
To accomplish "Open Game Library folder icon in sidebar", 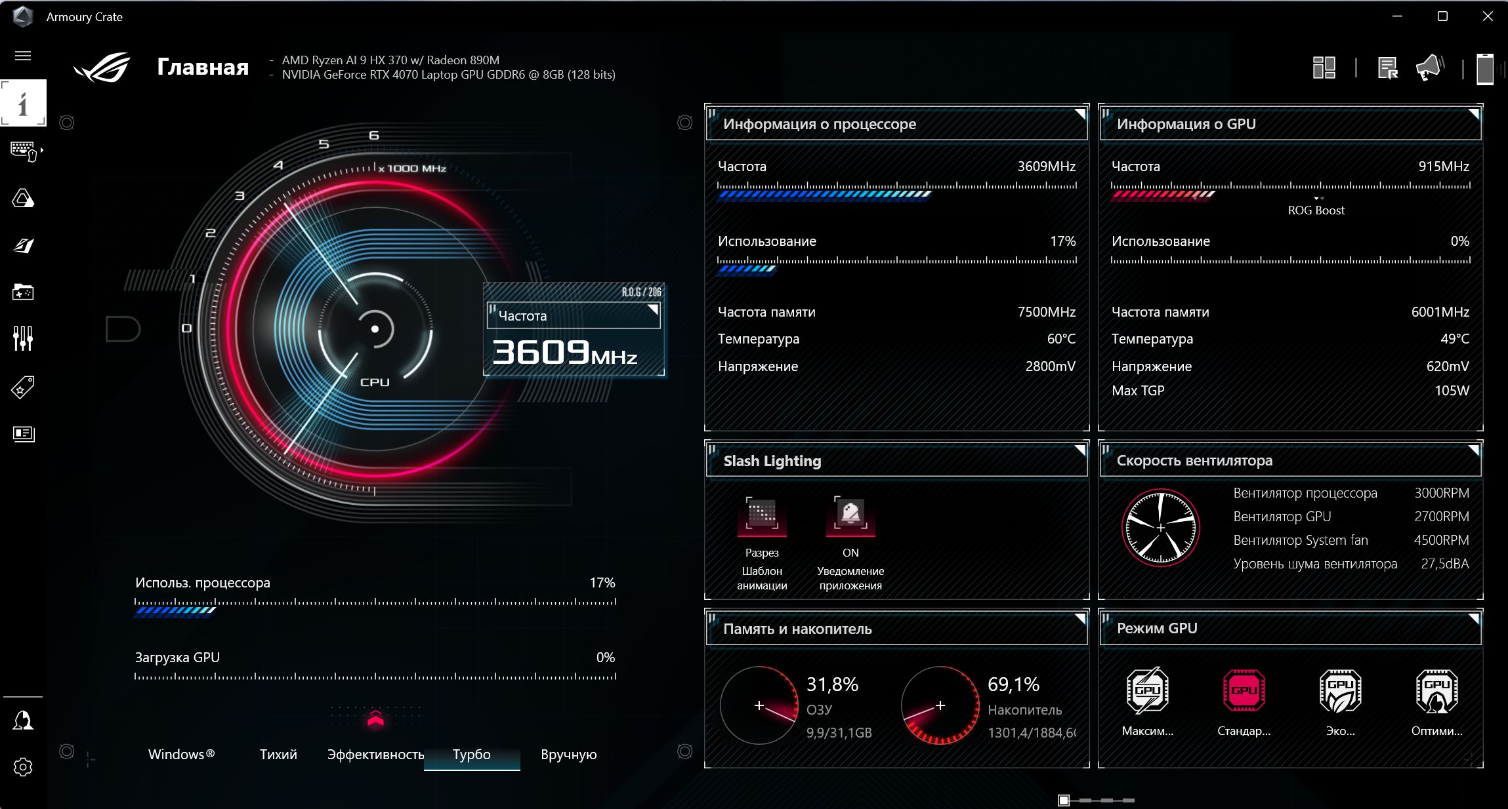I will pyautogui.click(x=23, y=292).
